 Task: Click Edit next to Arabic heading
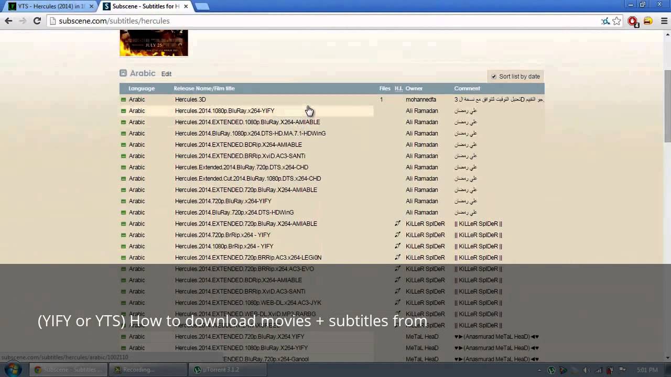[x=166, y=74]
